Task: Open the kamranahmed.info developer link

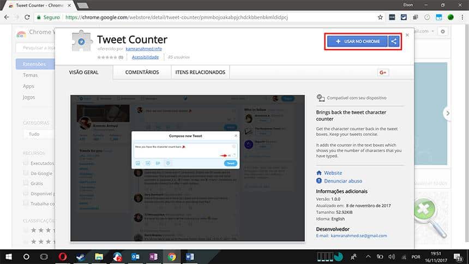Action: (143, 49)
